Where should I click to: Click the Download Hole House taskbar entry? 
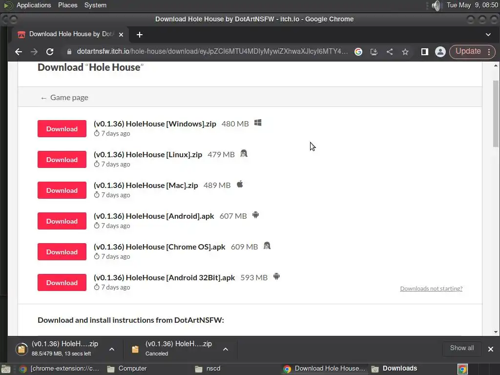pyautogui.click(x=325, y=369)
